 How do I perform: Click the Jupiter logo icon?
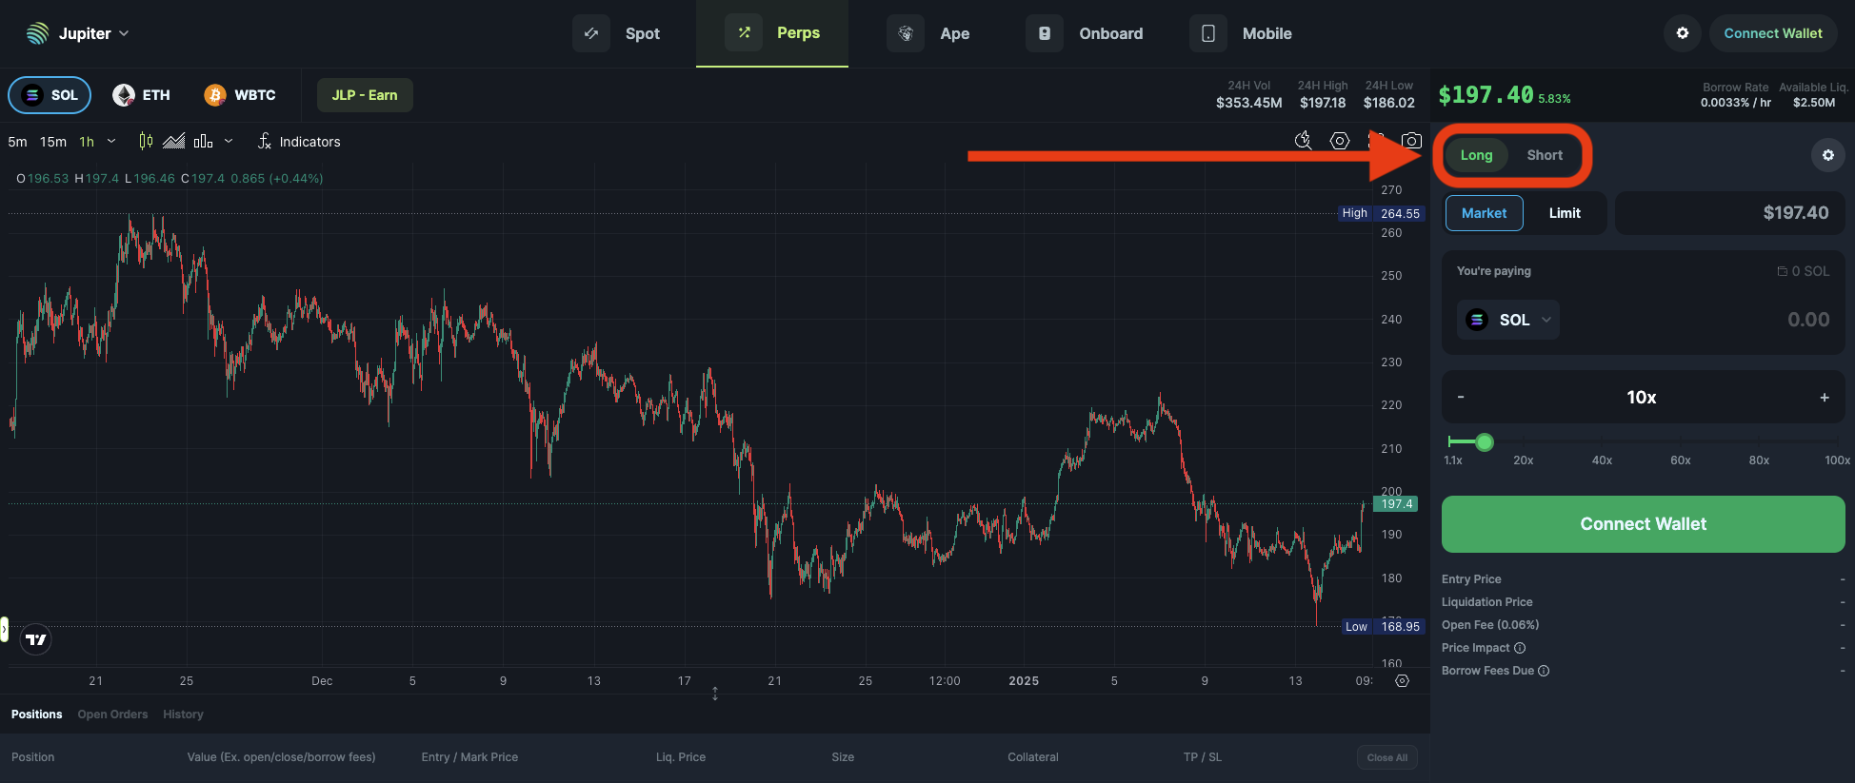[x=37, y=33]
